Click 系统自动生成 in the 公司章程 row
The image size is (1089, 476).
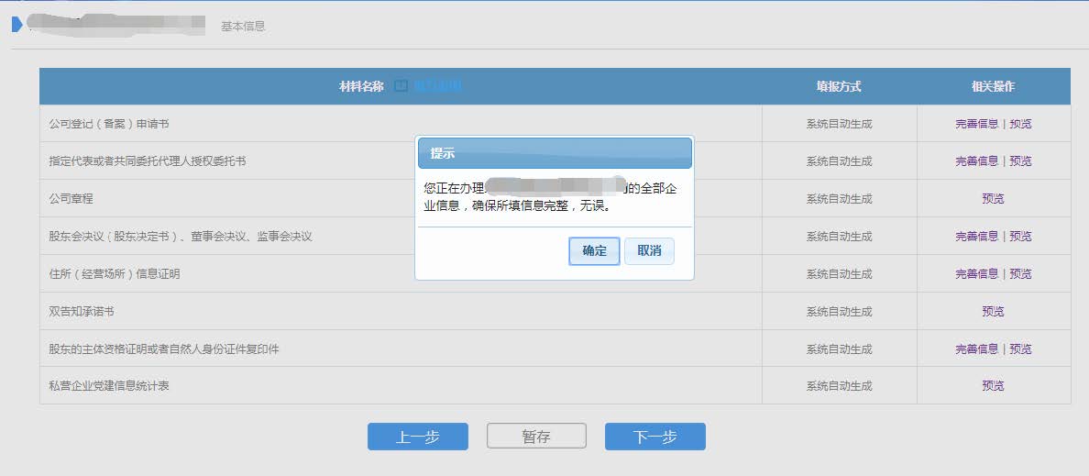(839, 199)
